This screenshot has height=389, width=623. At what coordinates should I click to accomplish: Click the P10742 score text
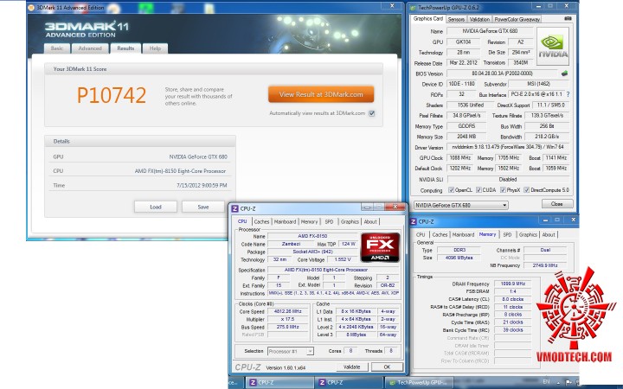(112, 95)
